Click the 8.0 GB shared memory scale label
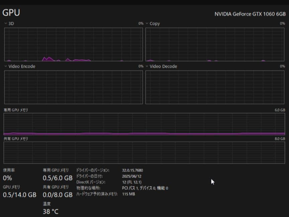 (x=280, y=139)
